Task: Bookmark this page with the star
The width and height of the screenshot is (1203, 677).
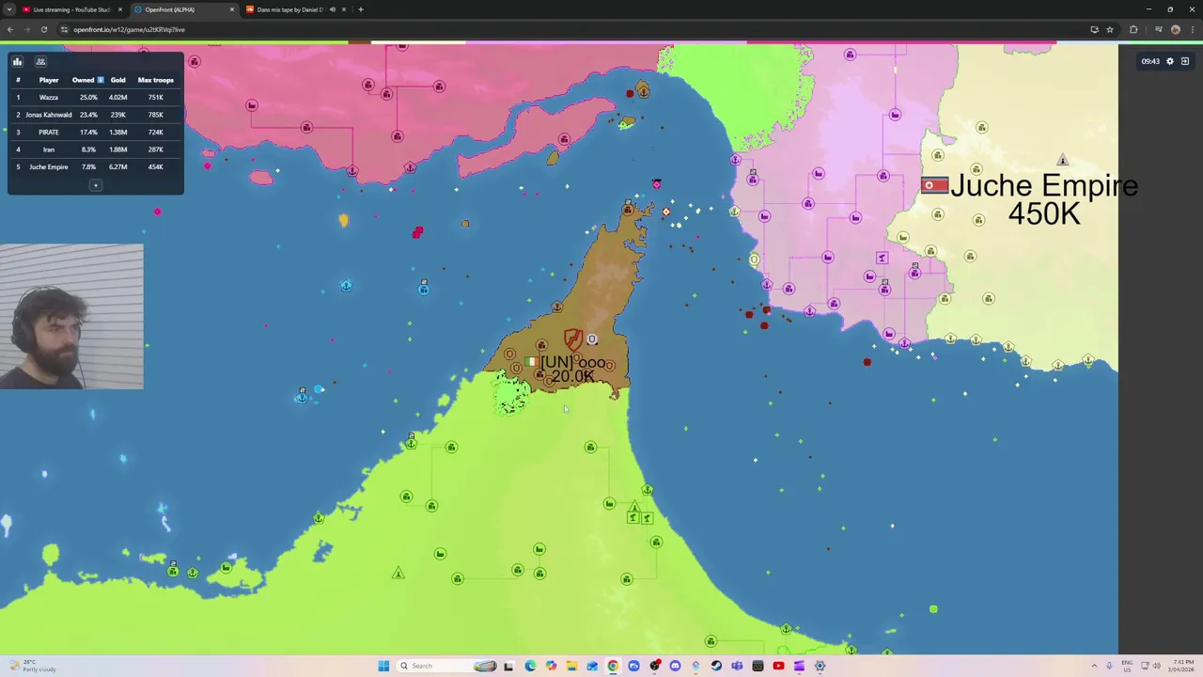Action: 1110,29
